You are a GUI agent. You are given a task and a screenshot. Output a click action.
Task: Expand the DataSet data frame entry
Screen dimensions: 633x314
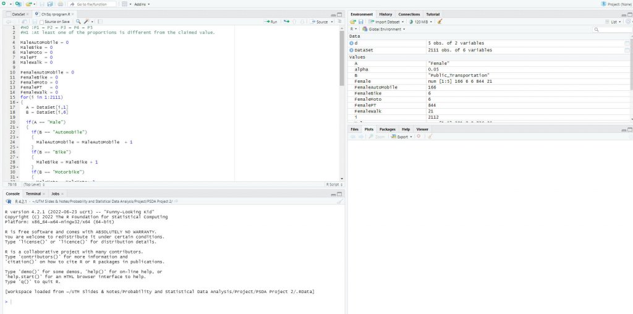coord(352,50)
